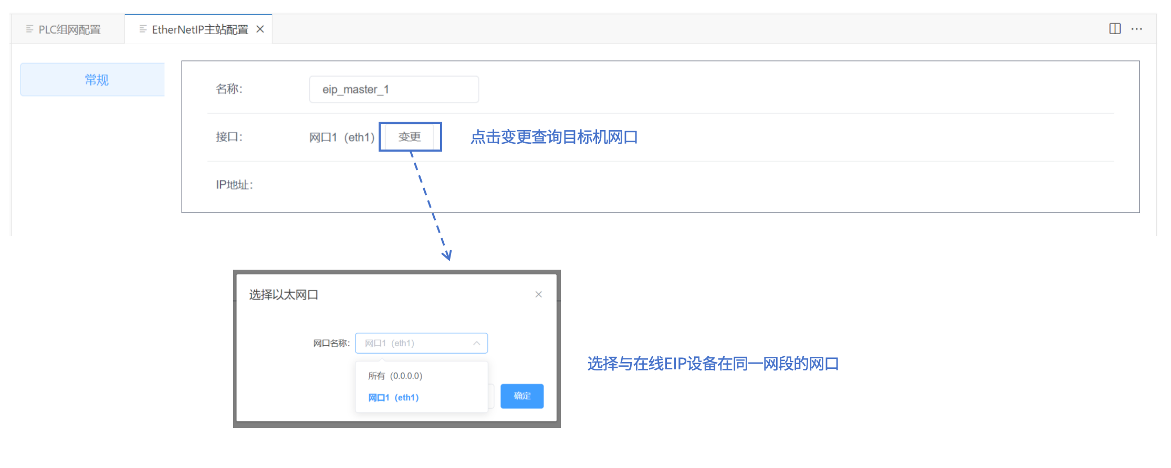1171x468 pixels.
Task: Collapse the dropdown using its chevron arrow
Action: pos(476,343)
